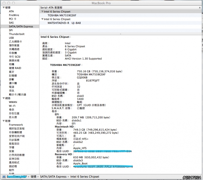Viewport: 203px width, 180px height.
Task: Open the 電源 sidebar item
Action: [11, 87]
